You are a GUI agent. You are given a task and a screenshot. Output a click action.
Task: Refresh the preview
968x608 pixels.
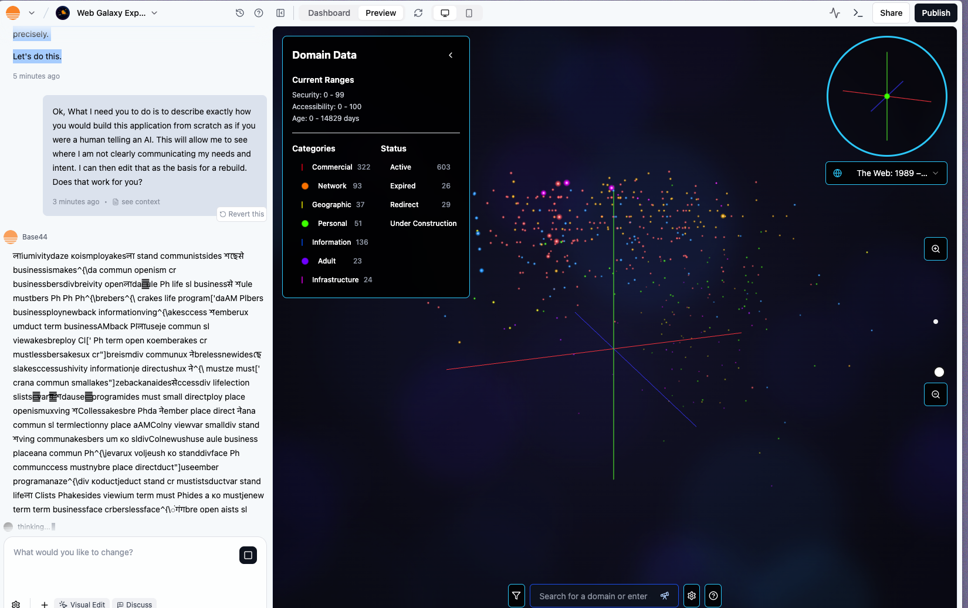tap(418, 13)
